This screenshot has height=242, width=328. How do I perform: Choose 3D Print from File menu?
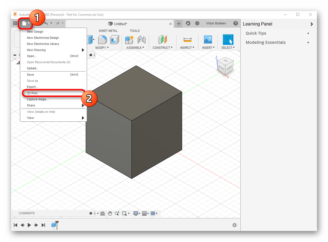coord(32,93)
